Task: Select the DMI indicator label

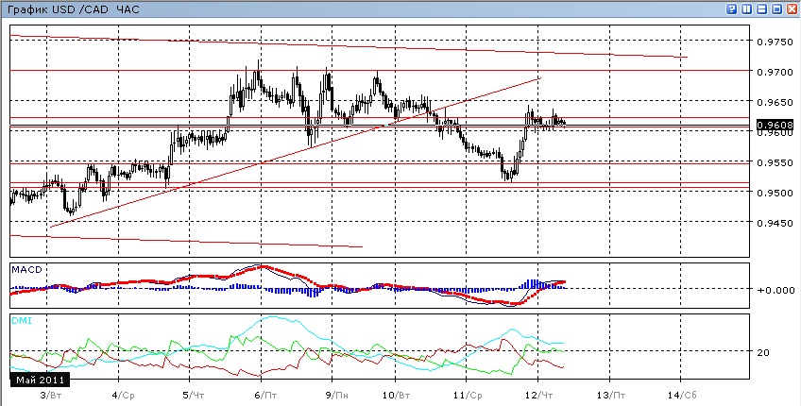Action: point(21,320)
